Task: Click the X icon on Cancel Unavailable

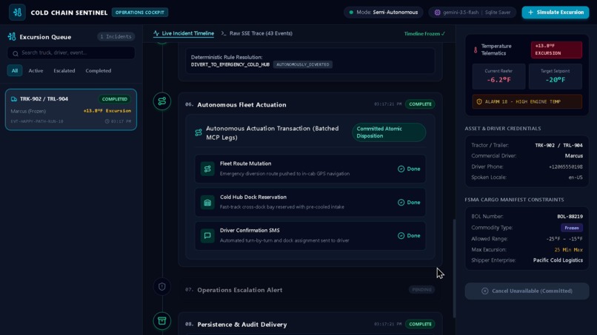Action: point(484,291)
